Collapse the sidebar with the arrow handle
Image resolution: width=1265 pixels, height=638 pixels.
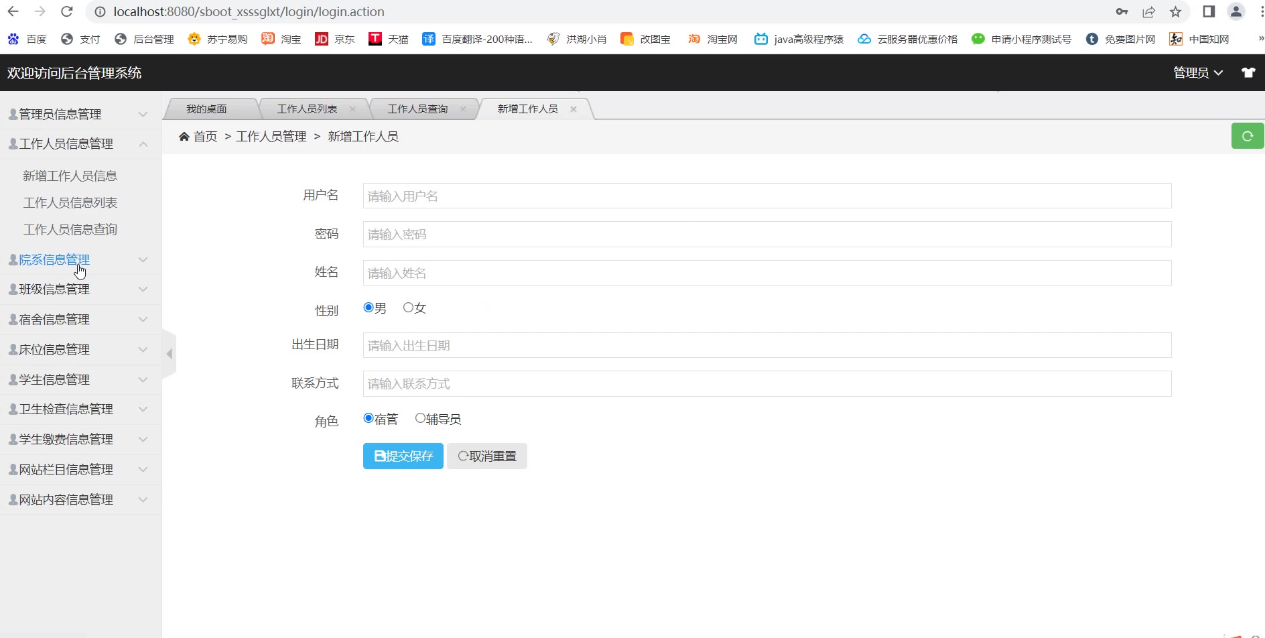[x=170, y=353]
